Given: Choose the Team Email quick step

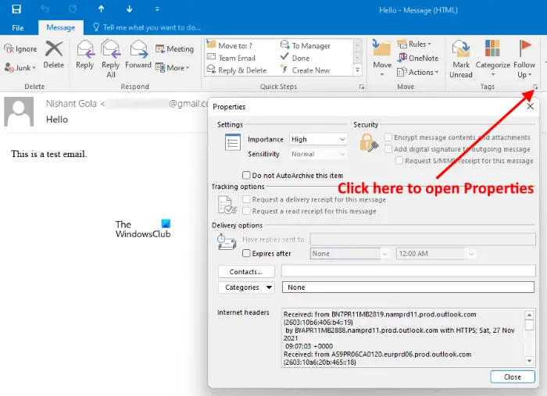Looking at the screenshot, I should click(231, 58).
